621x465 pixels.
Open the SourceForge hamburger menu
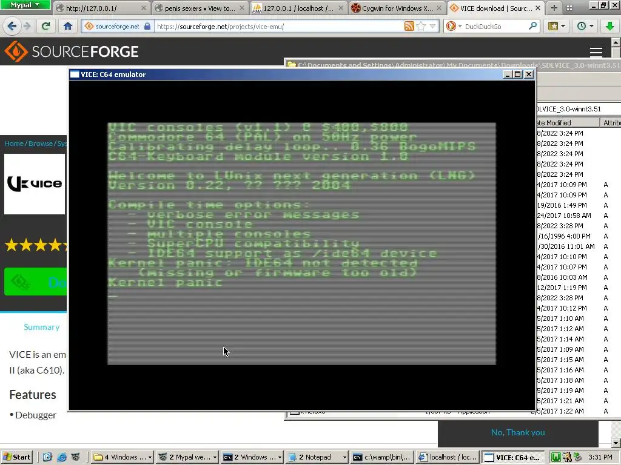pyautogui.click(x=596, y=52)
